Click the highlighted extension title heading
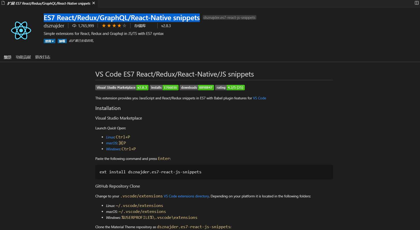Screen dimensions: 420x230 [x=122, y=18]
